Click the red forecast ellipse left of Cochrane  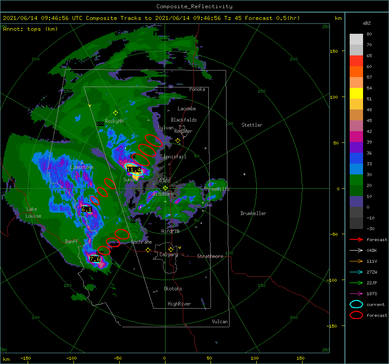tap(113, 242)
